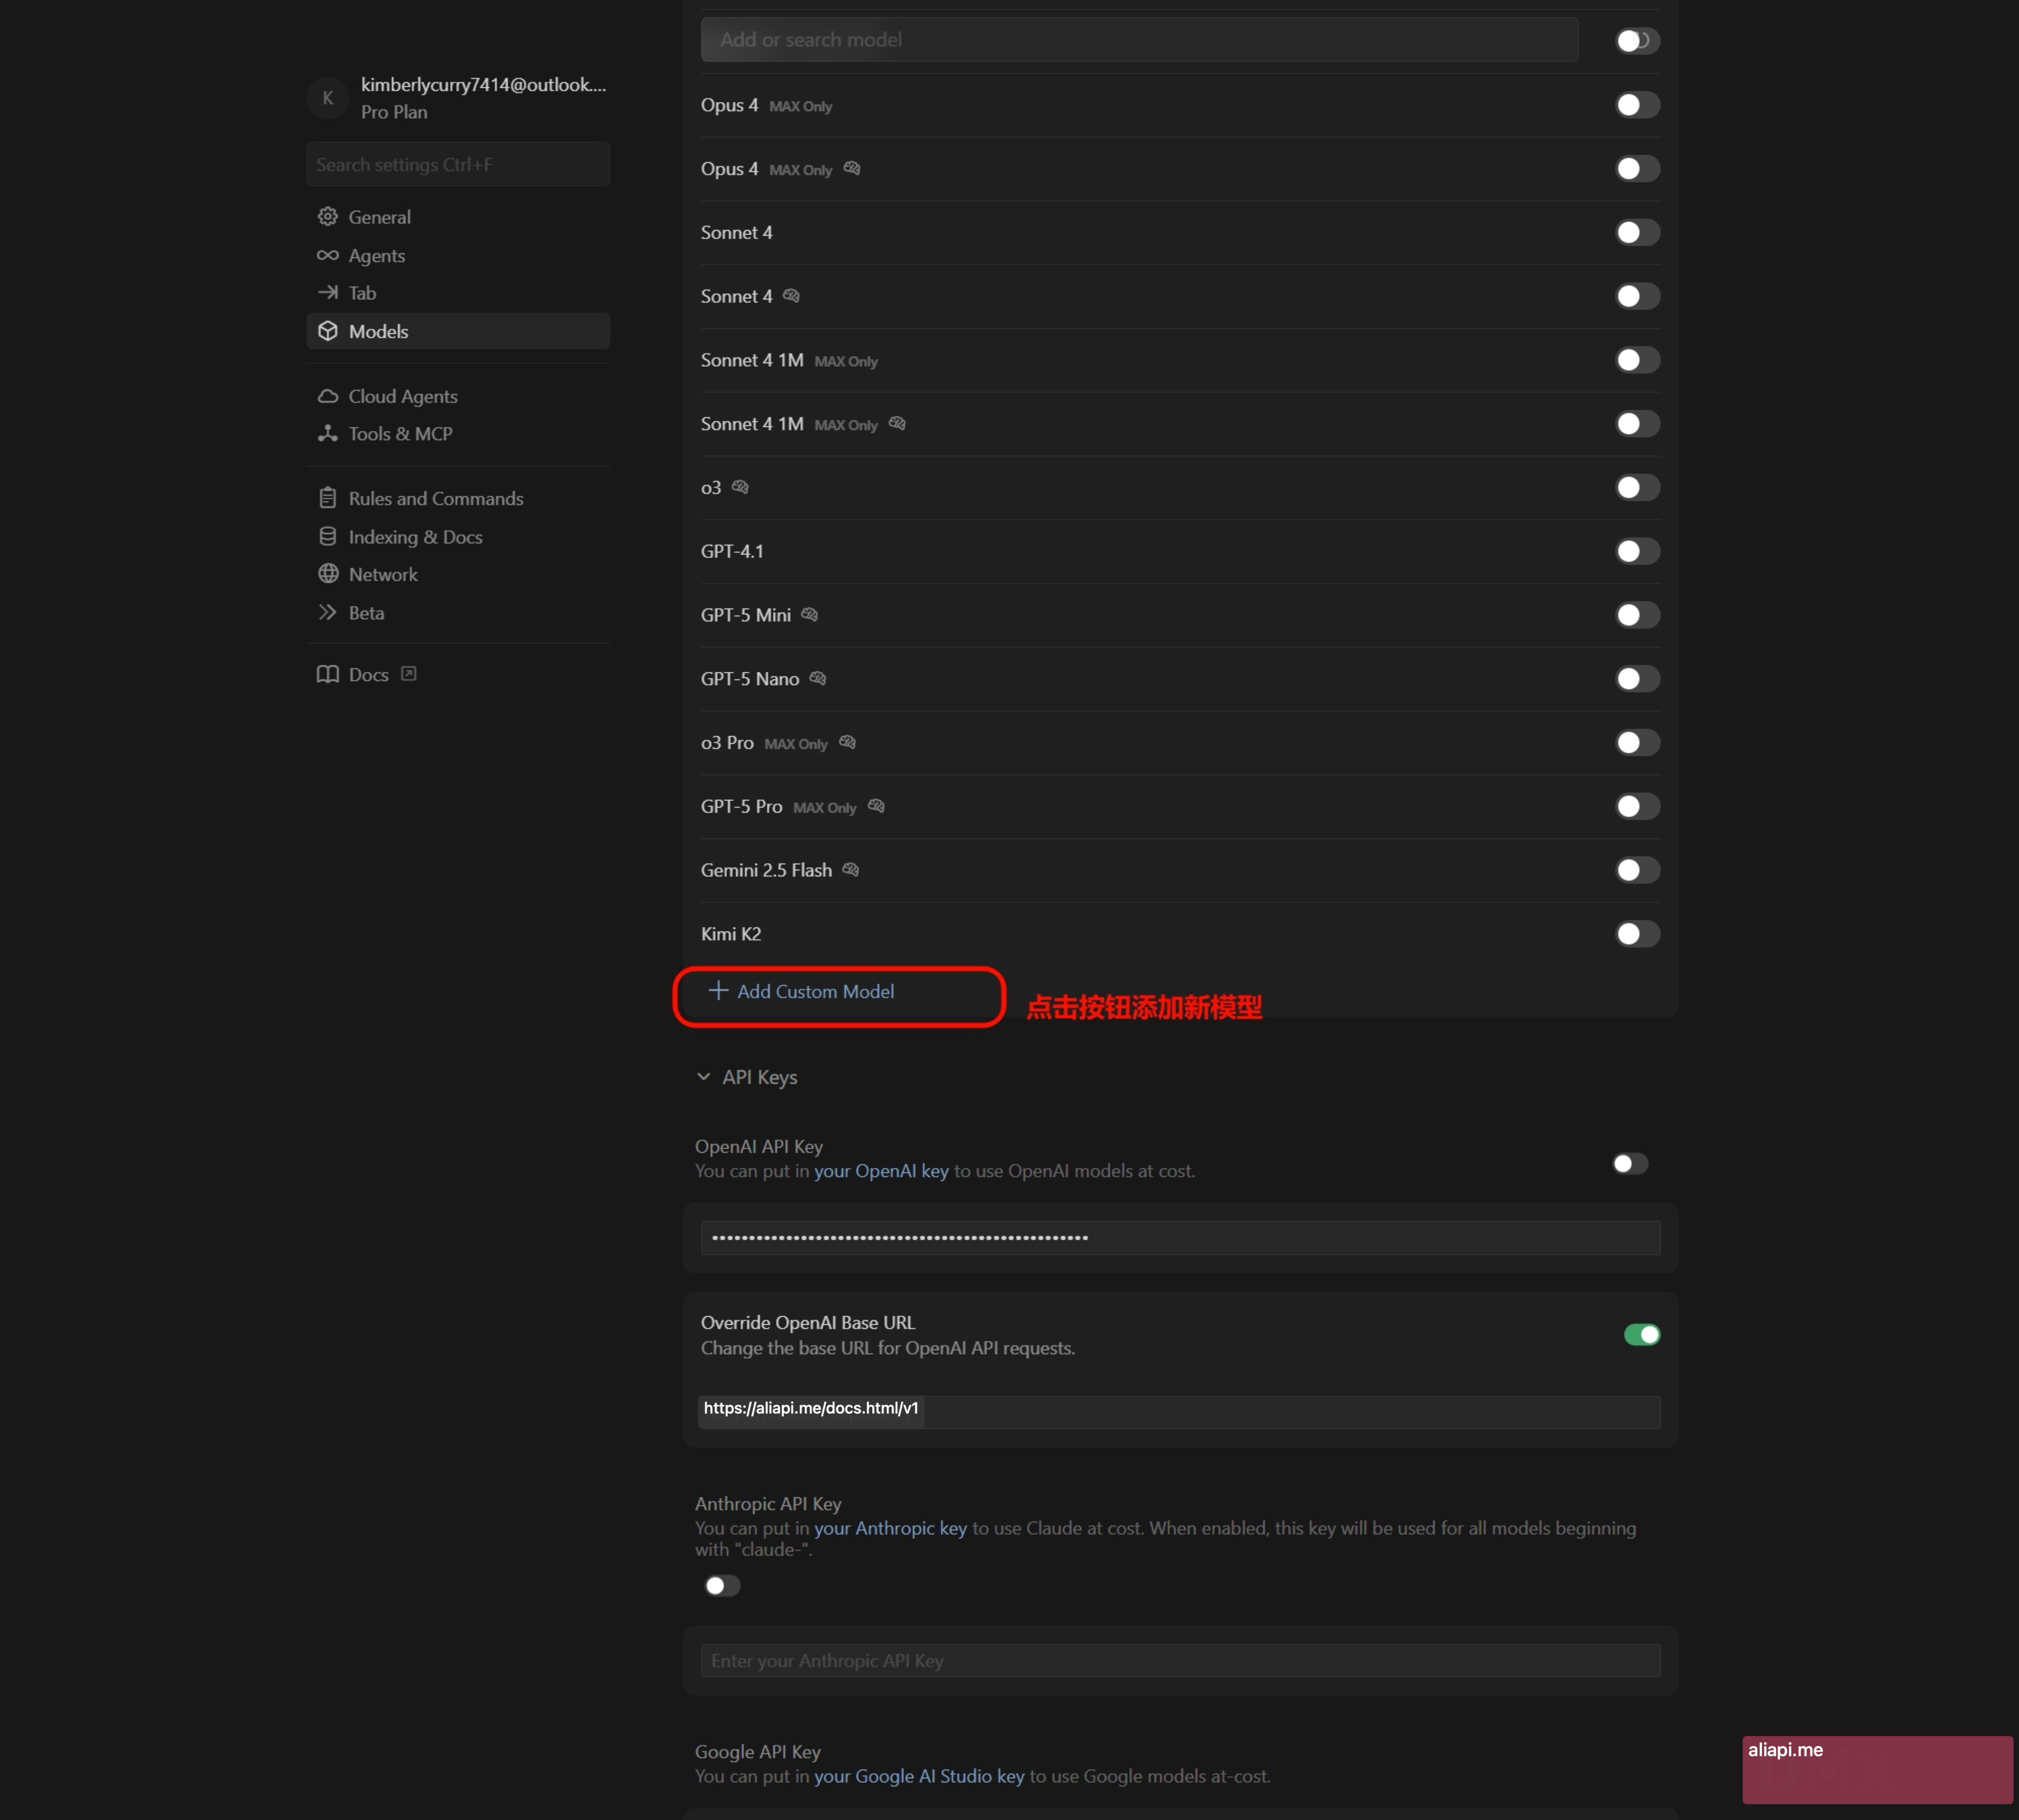Click the brain icon beside Sonnet 4 1M
The width and height of the screenshot is (2019, 1820).
coord(897,424)
